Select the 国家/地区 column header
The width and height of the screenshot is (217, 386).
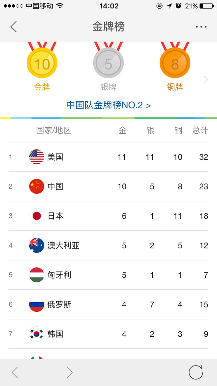54,130
